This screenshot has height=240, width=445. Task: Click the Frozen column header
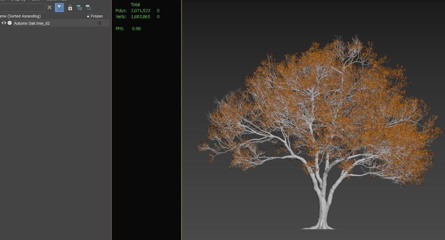(99, 16)
